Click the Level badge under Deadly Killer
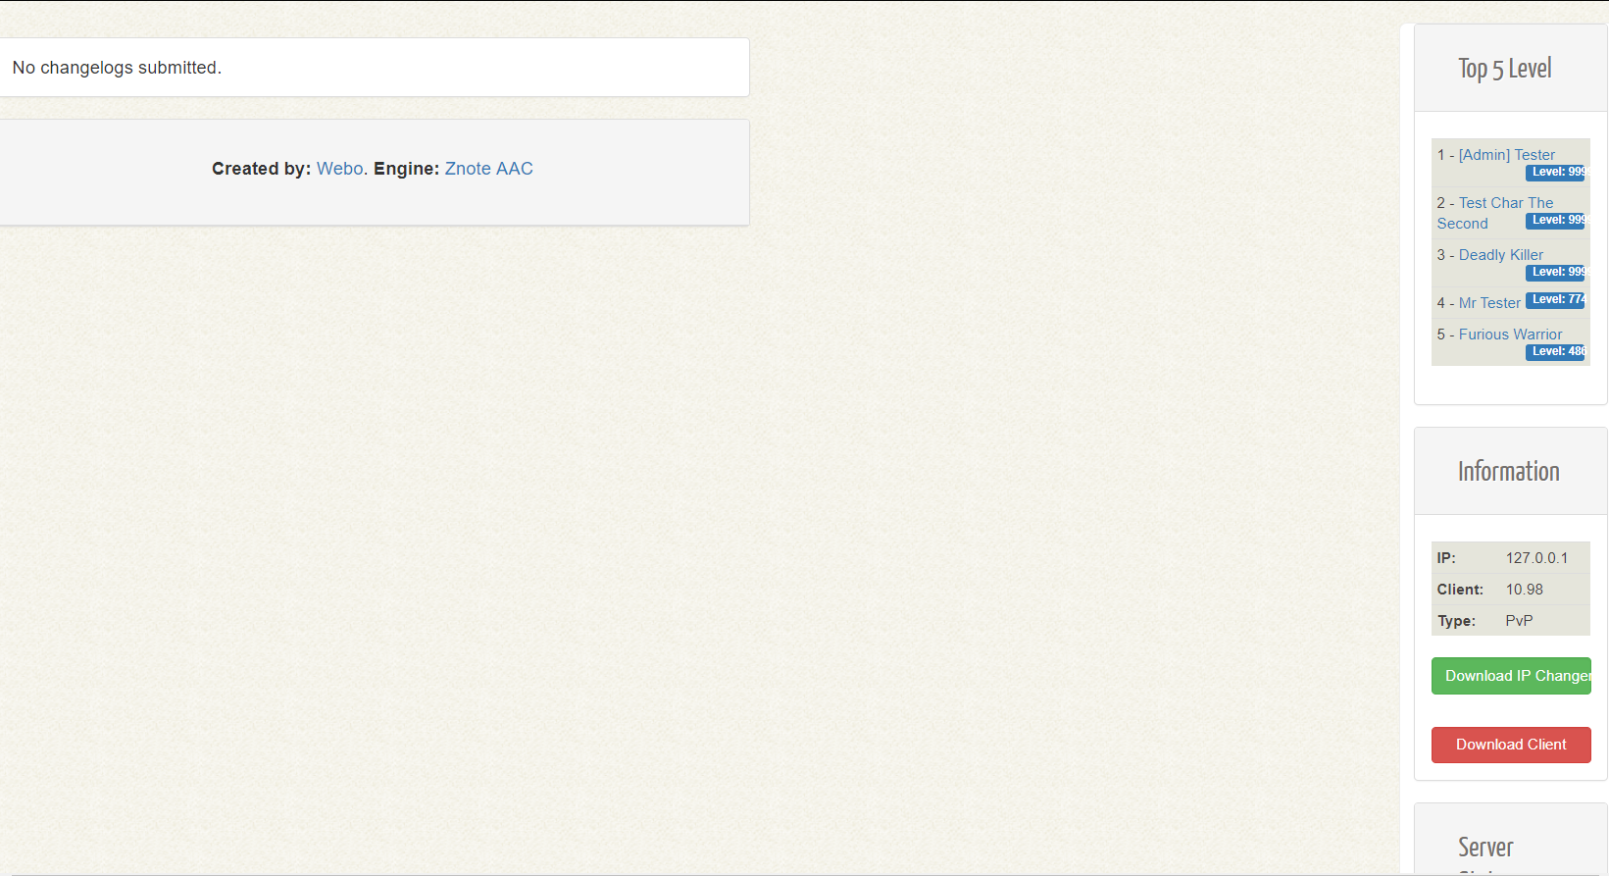Viewport: 1609px width, 876px height. 1556,273
